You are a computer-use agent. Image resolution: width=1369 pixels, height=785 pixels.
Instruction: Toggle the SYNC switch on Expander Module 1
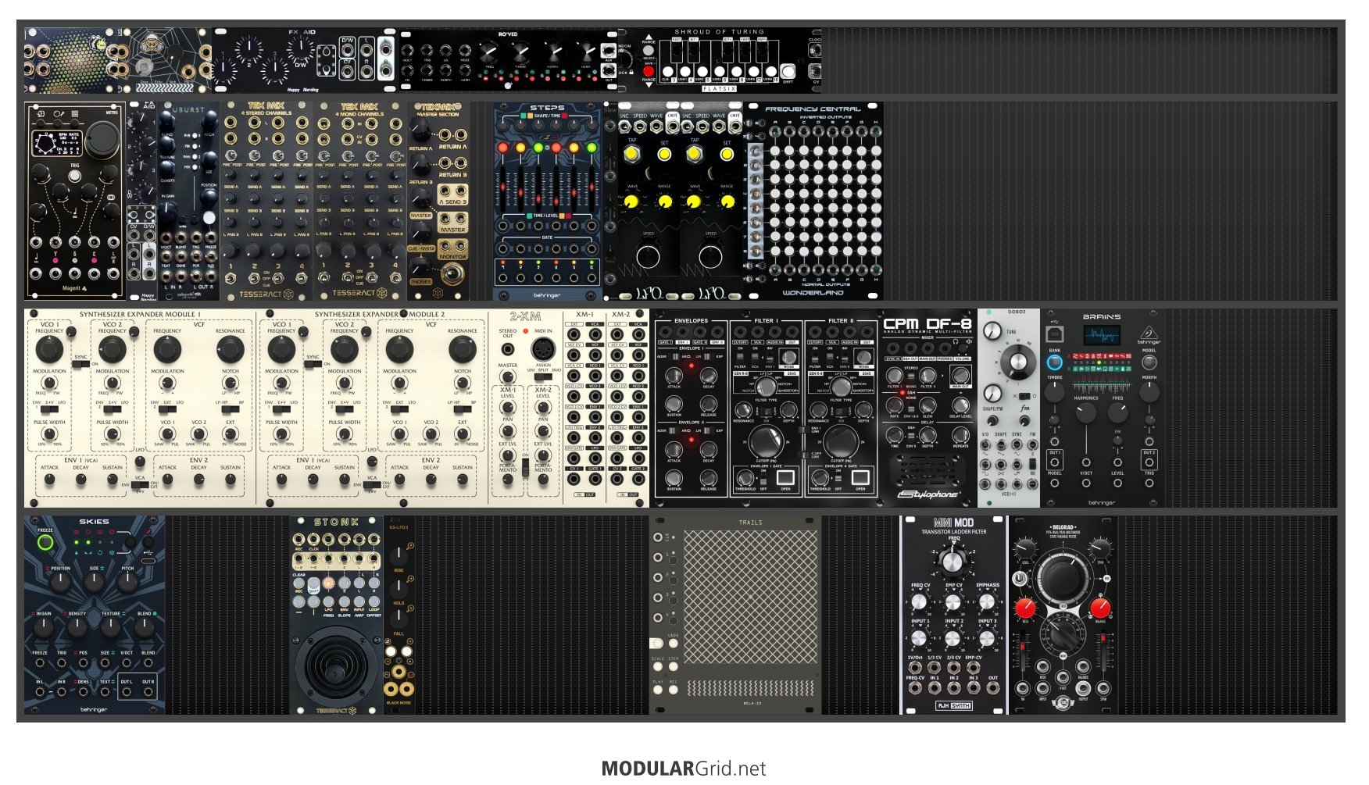[x=81, y=363]
